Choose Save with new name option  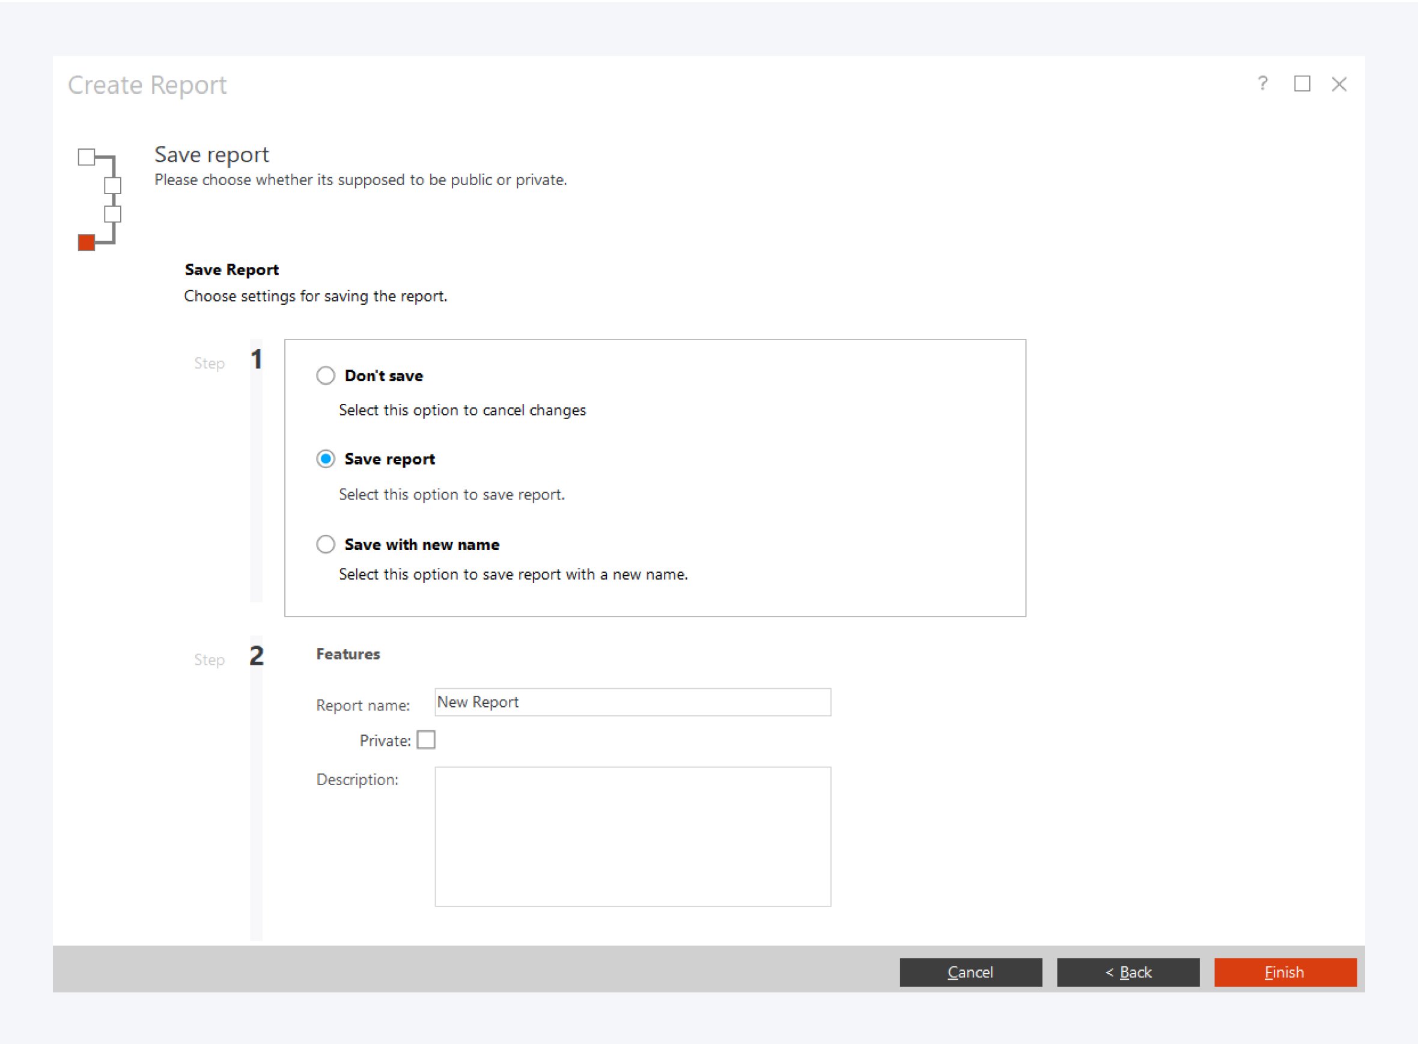pyautogui.click(x=325, y=544)
